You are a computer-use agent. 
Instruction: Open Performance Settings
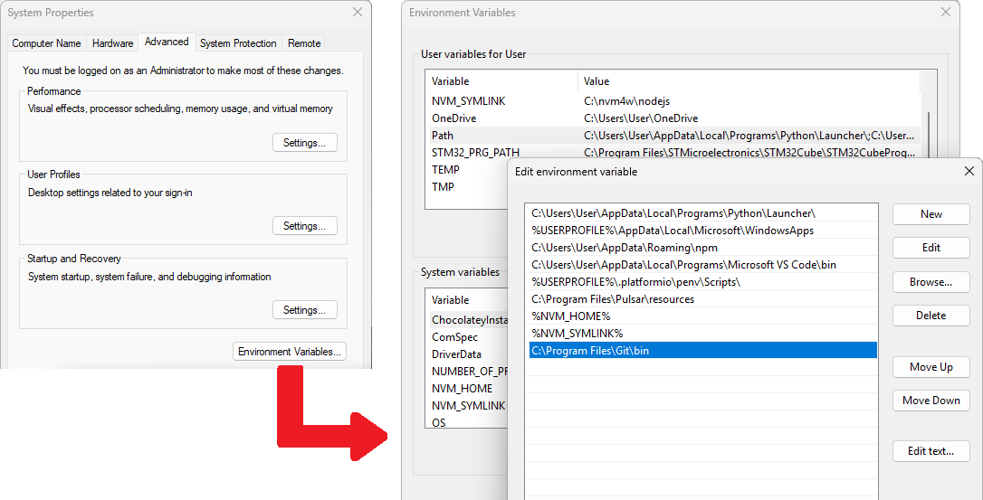[304, 143]
